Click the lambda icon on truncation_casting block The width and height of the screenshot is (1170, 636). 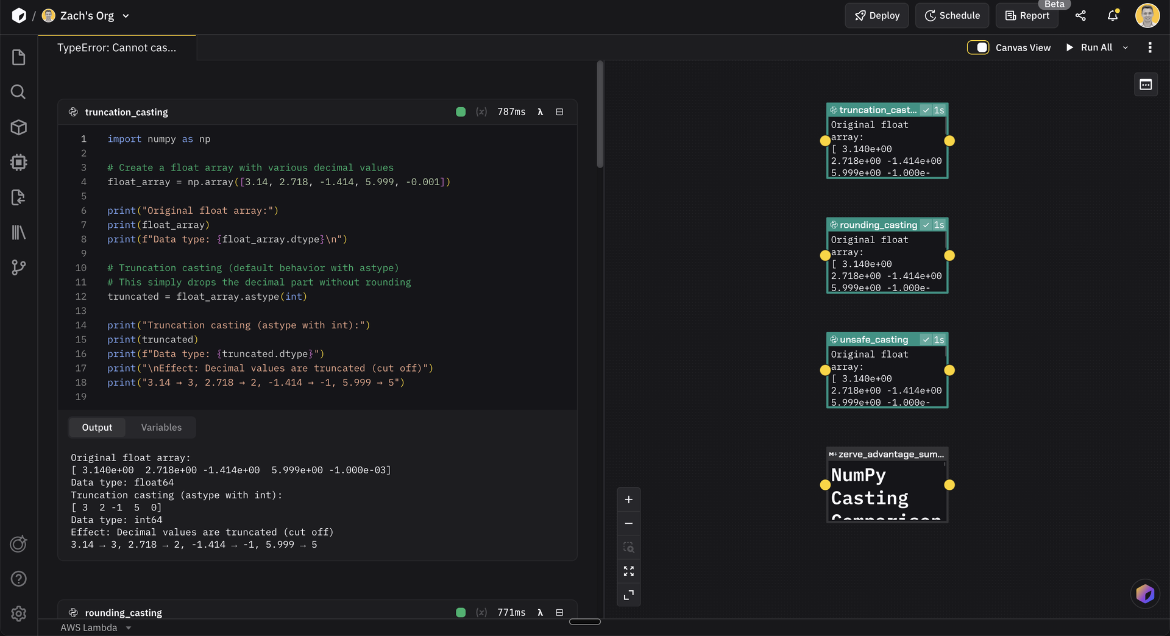tap(540, 112)
